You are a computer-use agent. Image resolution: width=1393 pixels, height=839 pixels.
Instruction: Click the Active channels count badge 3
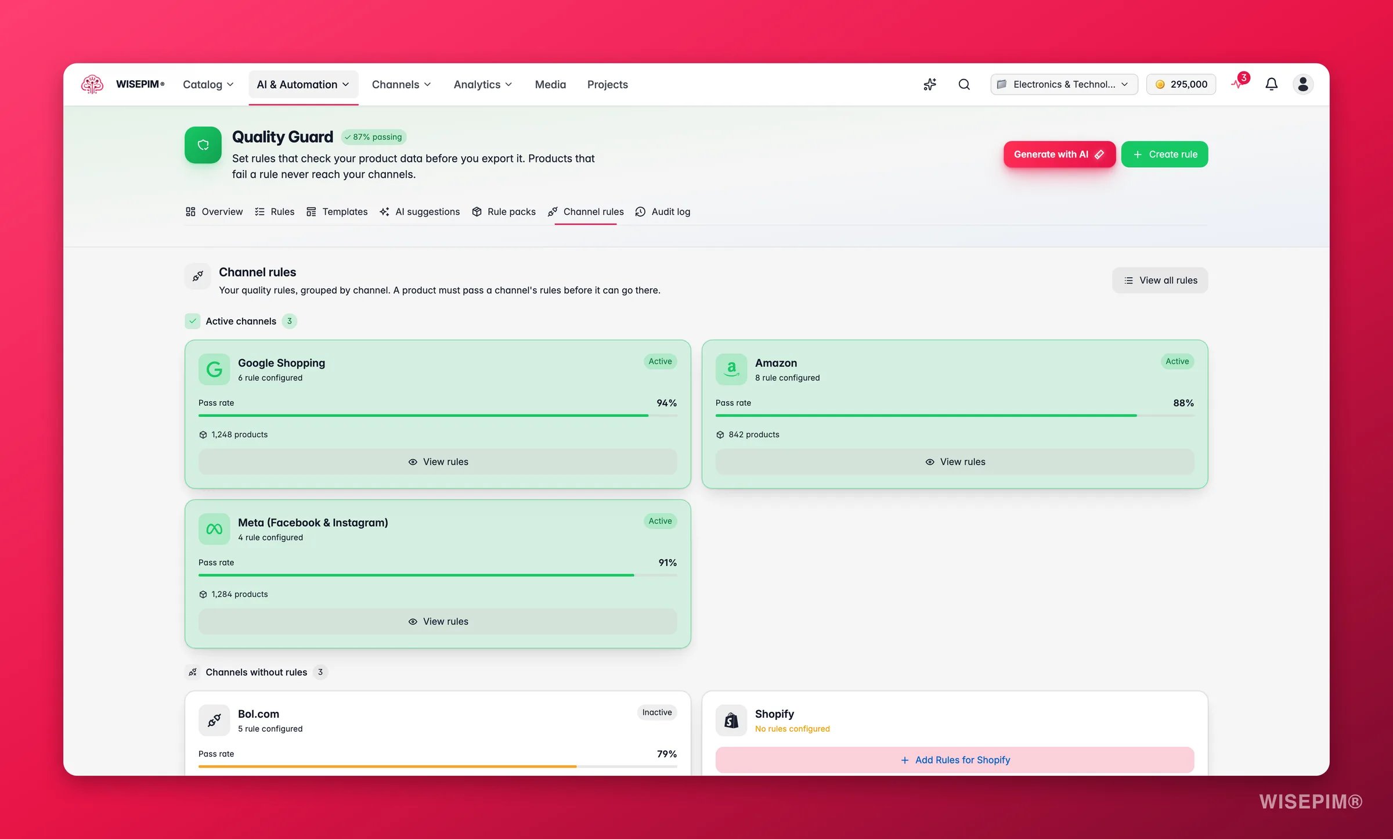[290, 321]
